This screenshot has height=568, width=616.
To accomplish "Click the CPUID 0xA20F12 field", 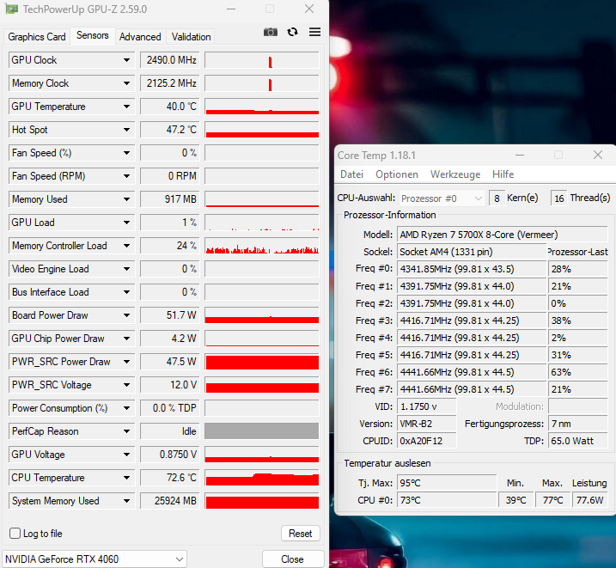I will 427,441.
